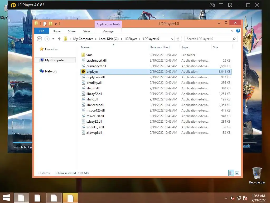The width and height of the screenshot is (270, 203).
Task: Select the libvlc.dll file
Action: pos(92,99)
